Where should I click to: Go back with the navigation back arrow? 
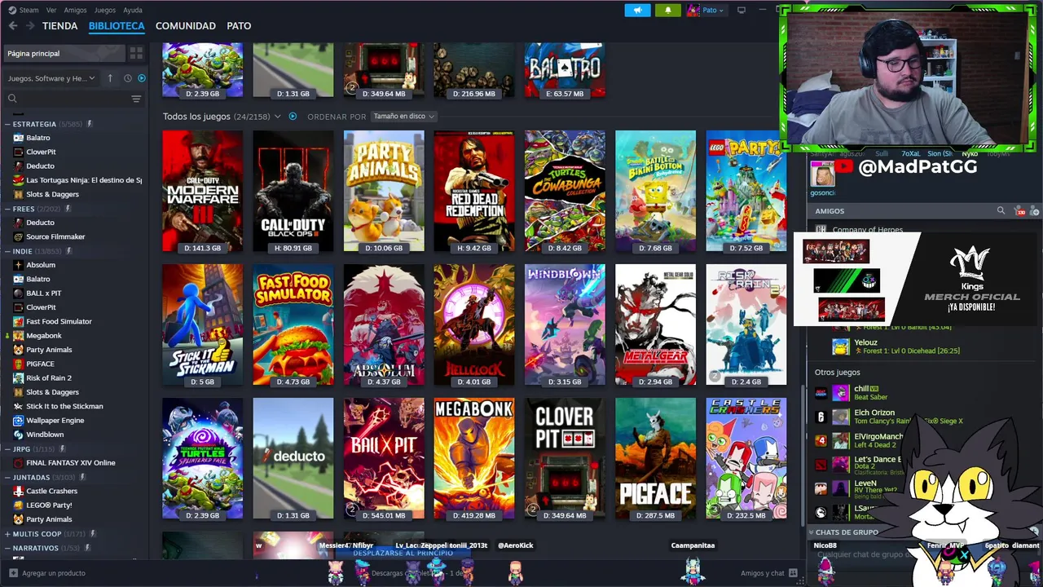click(13, 26)
